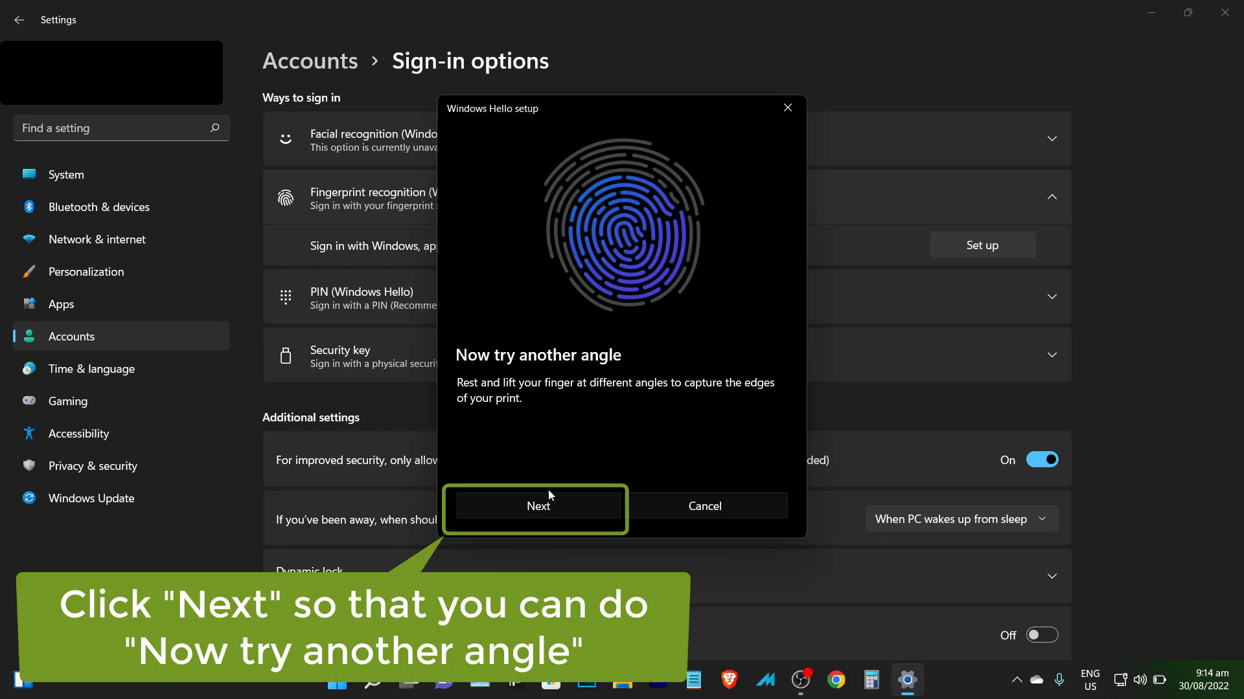Click network monitor icon in tray
This screenshot has width=1244, height=699.
tap(1120, 680)
